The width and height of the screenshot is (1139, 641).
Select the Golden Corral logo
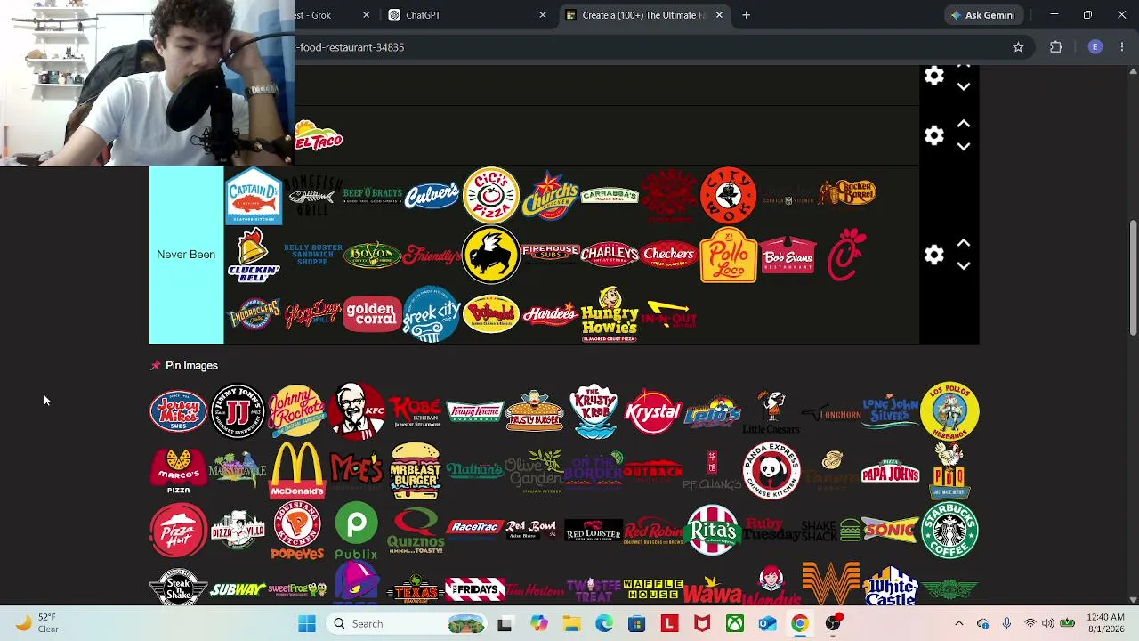point(372,313)
